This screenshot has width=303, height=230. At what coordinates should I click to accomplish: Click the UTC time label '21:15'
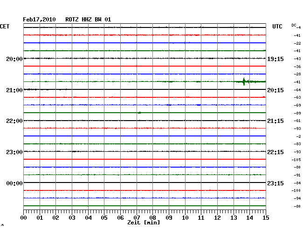[x=275, y=121]
